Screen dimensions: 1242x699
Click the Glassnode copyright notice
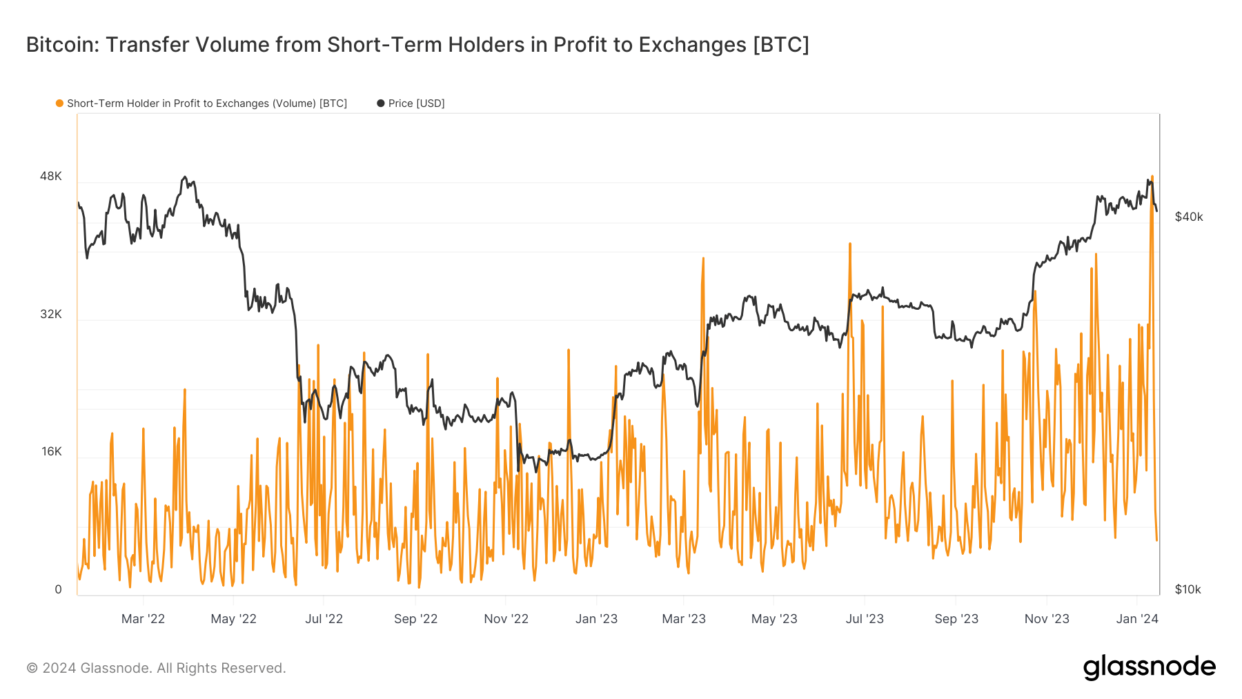pyautogui.click(x=156, y=668)
